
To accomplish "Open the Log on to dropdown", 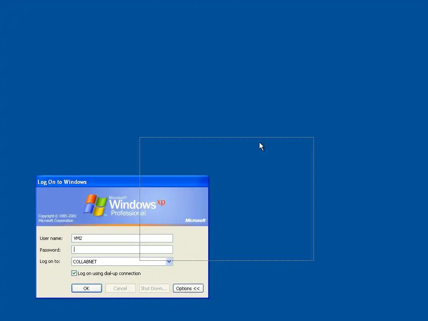I will pyautogui.click(x=169, y=262).
